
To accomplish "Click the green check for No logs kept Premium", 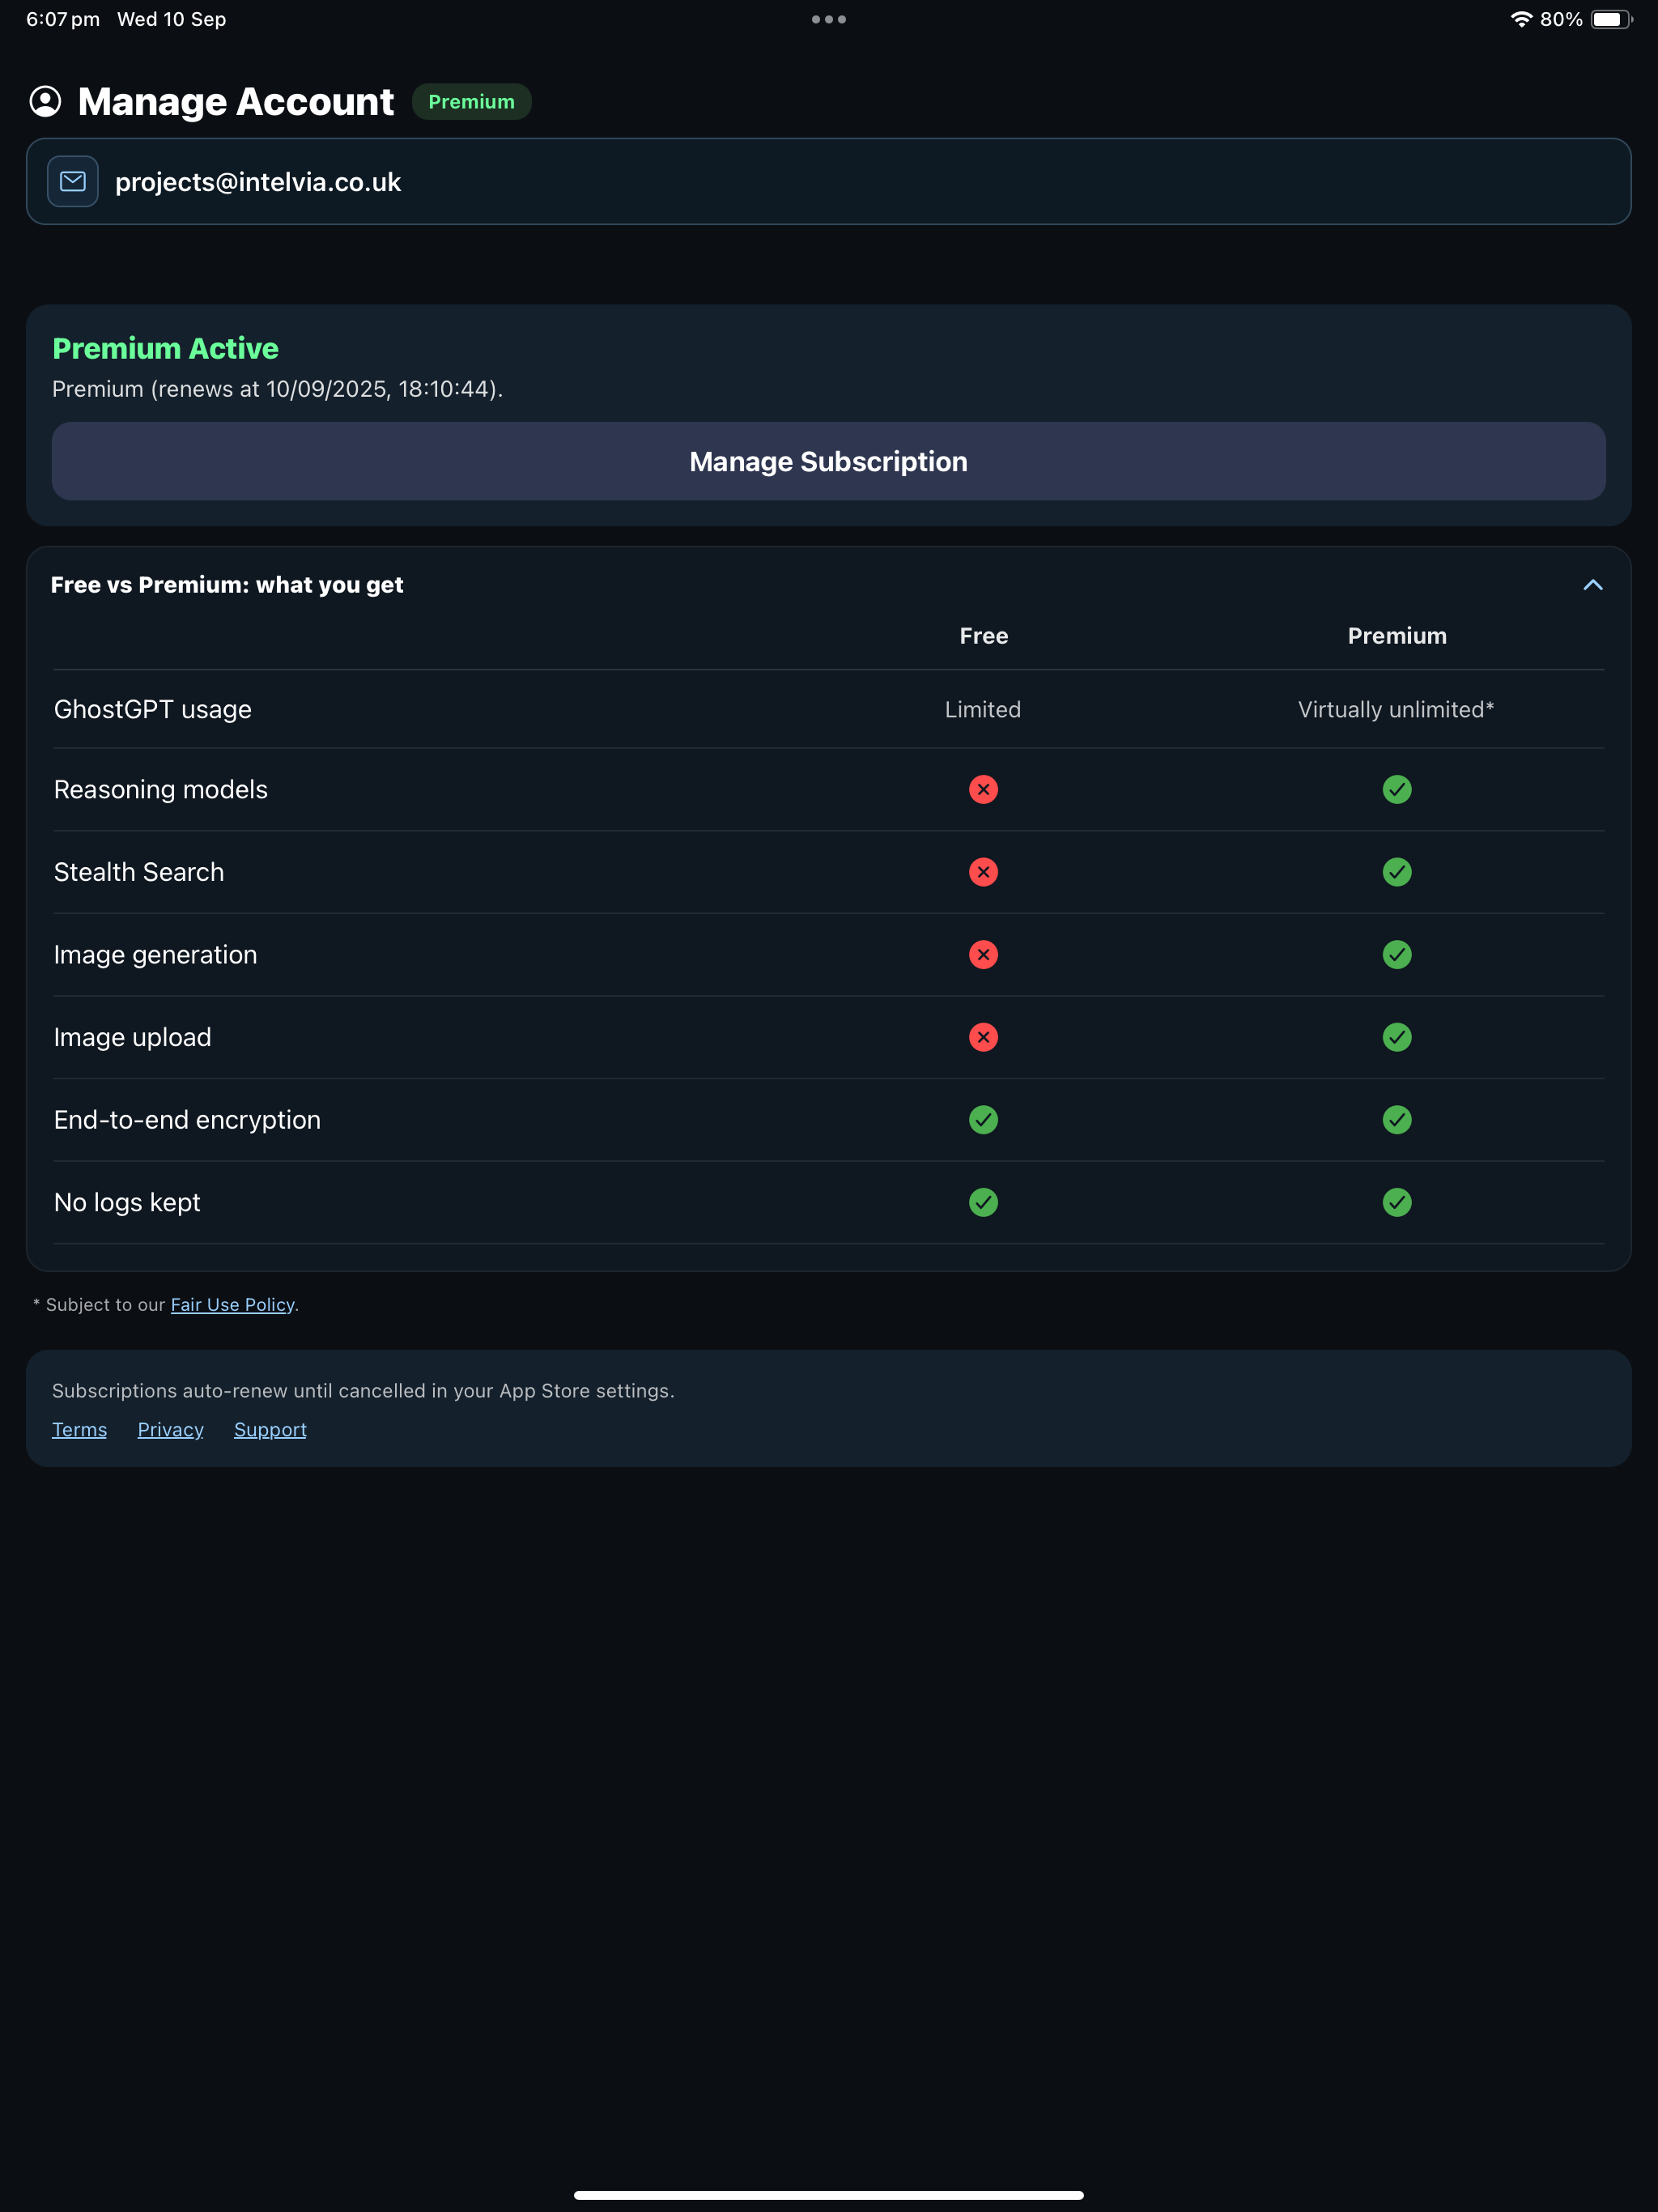I will [x=1397, y=1202].
